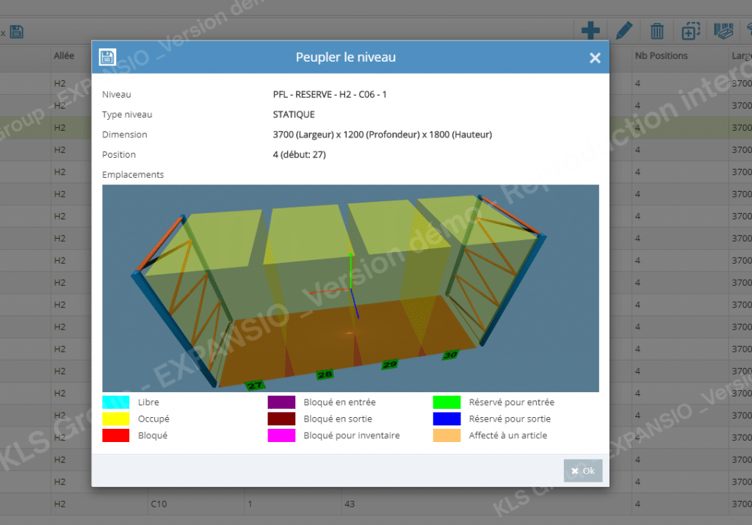Click the plus add icon in the background toolbar
Viewport: 752px width, 525px height.
click(x=590, y=31)
